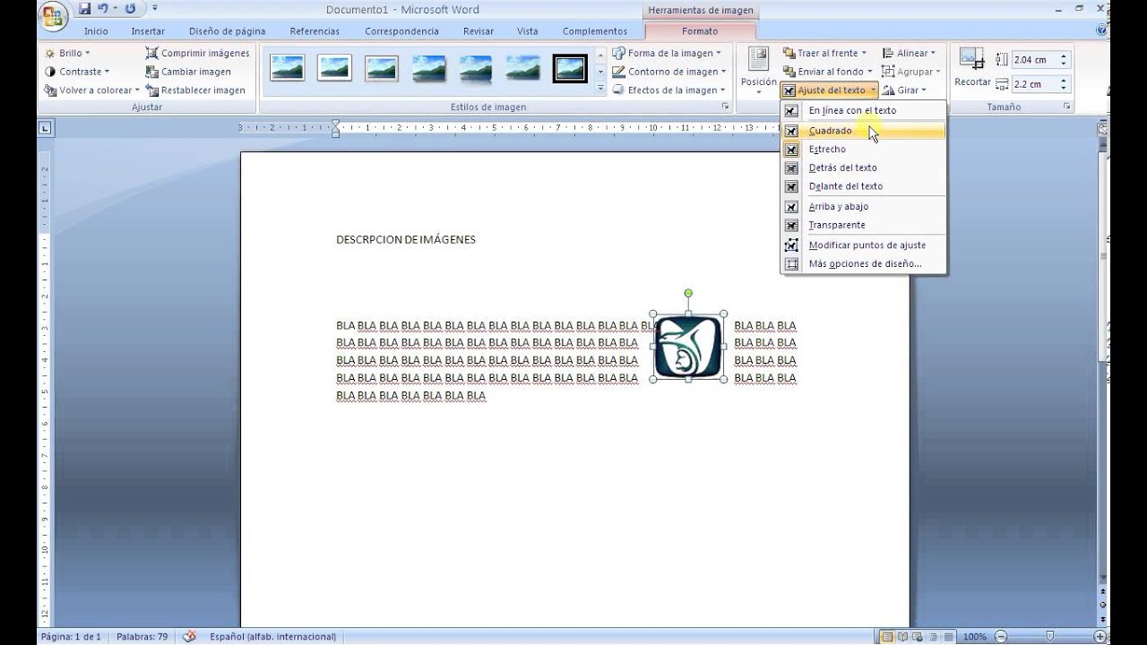Viewport: 1147px width, 645px height.
Task: Open Efectos de la imagen dropdown
Action: [x=669, y=90]
